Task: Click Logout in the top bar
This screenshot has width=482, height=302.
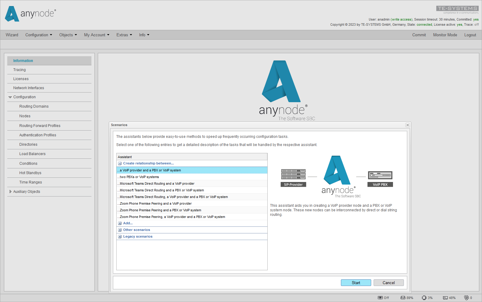Action: pyautogui.click(x=470, y=35)
